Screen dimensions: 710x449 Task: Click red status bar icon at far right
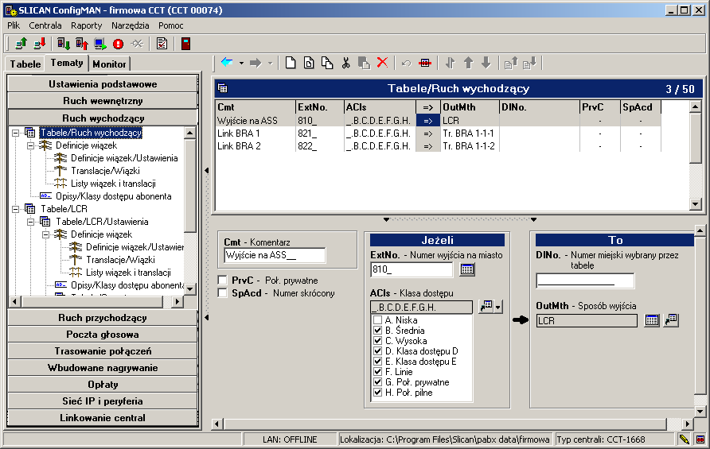click(x=700, y=439)
